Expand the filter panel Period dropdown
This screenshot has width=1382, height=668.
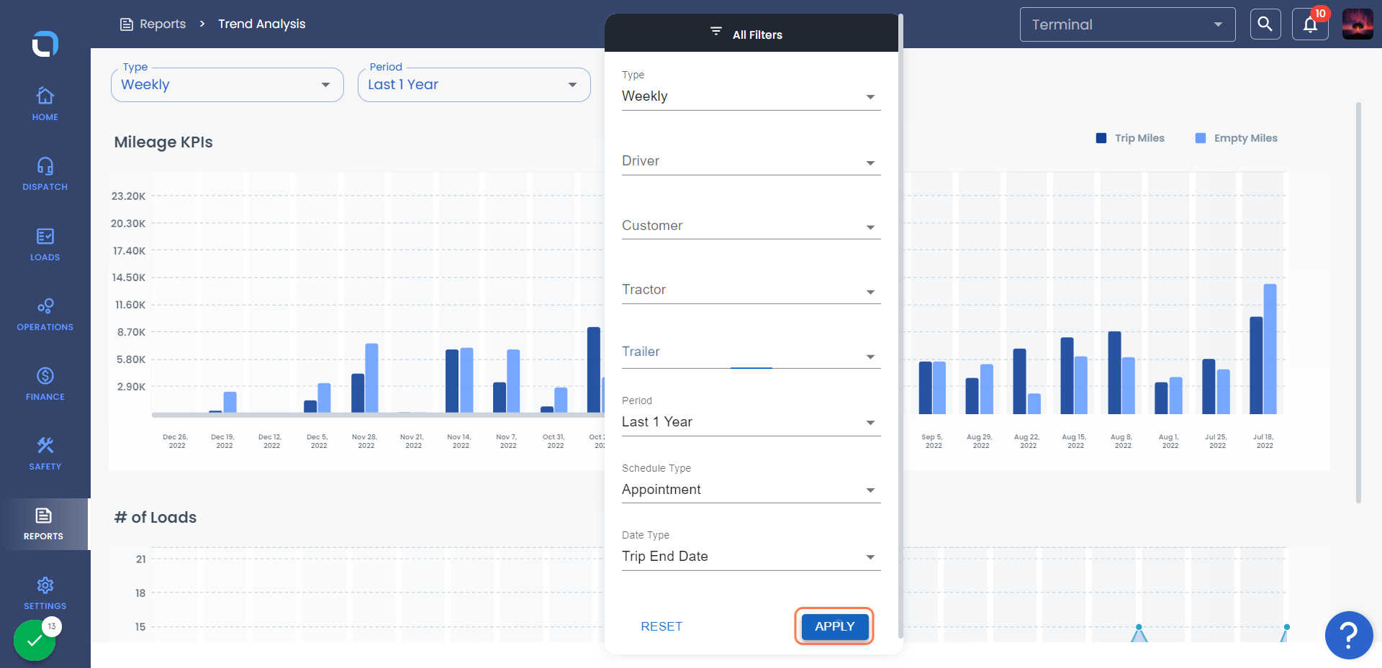click(751, 422)
